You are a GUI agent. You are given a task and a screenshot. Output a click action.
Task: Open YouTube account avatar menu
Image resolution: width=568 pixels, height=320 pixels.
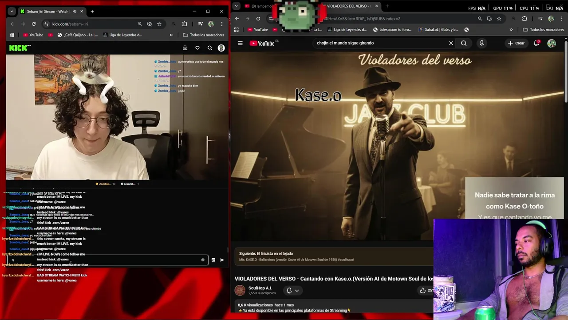tap(552, 43)
